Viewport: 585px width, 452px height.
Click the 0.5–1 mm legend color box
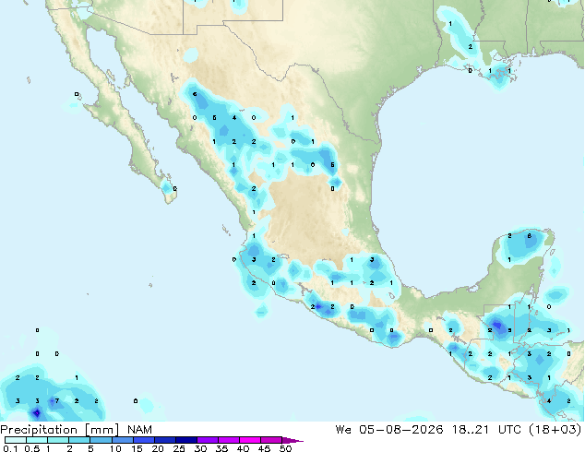coord(37,440)
